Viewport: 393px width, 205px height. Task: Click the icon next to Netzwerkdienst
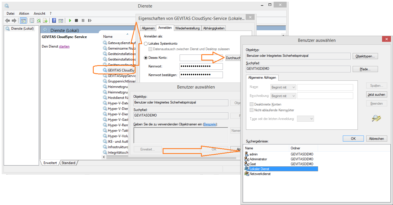(x=247, y=174)
